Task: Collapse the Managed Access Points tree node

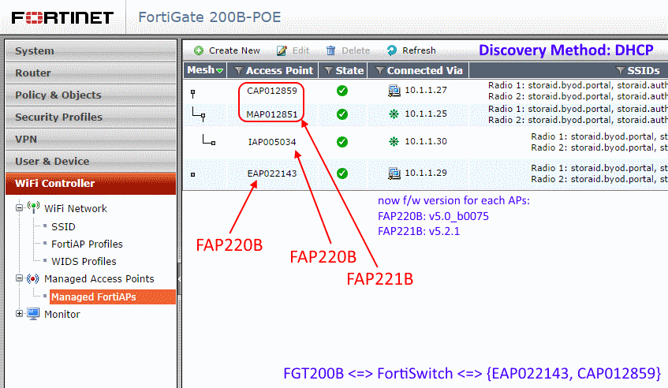Action: point(19,278)
